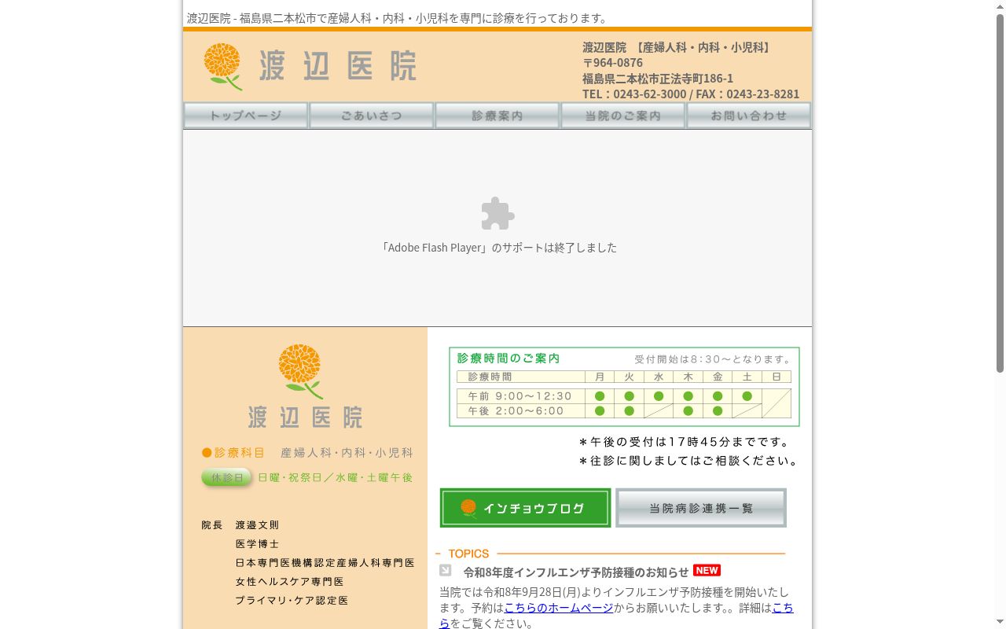Open the 当院病診連携一覧 button

(701, 508)
